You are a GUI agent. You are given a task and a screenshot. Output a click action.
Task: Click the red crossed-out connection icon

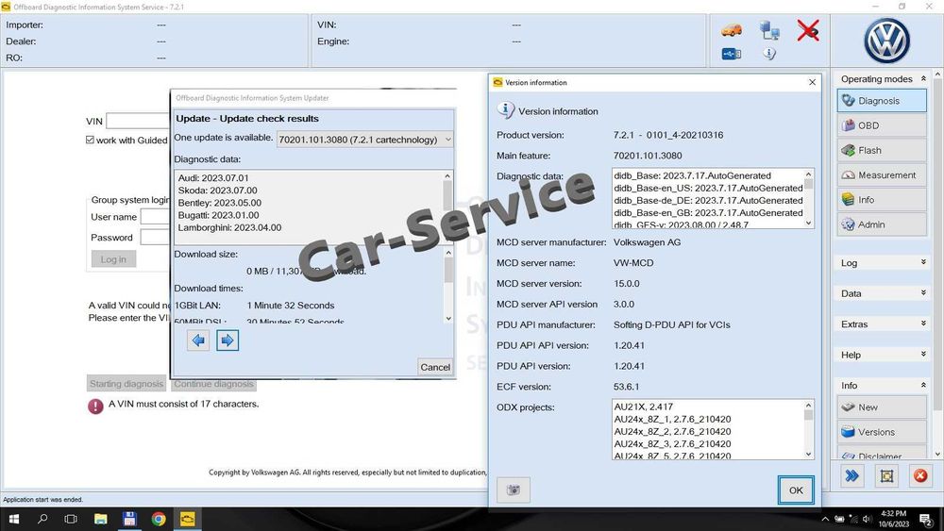[x=808, y=30]
